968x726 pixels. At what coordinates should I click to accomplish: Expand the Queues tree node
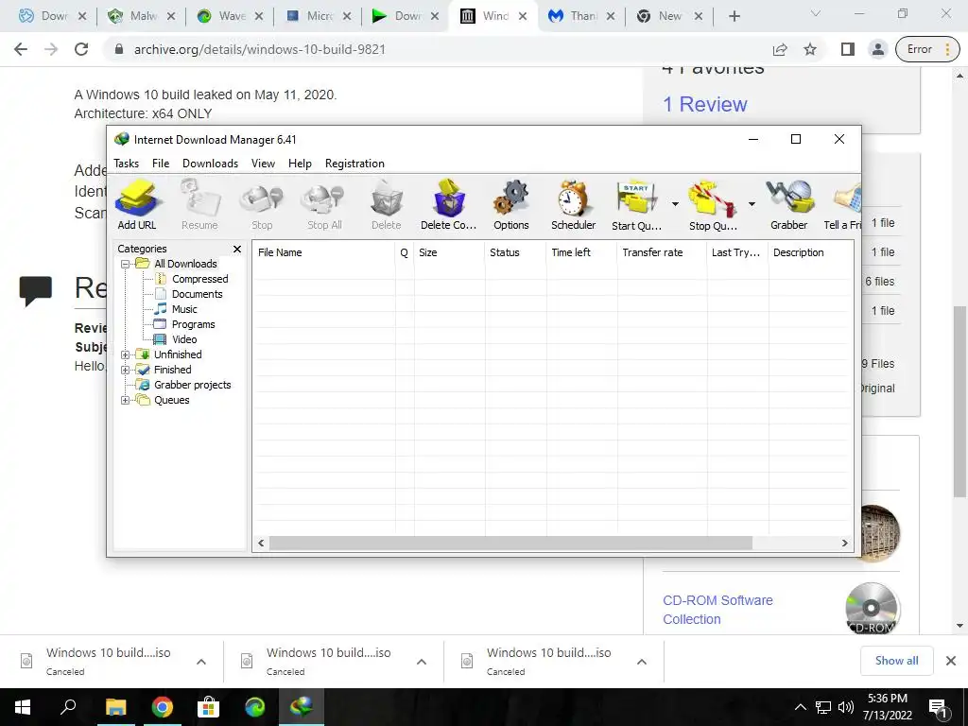[x=126, y=400]
